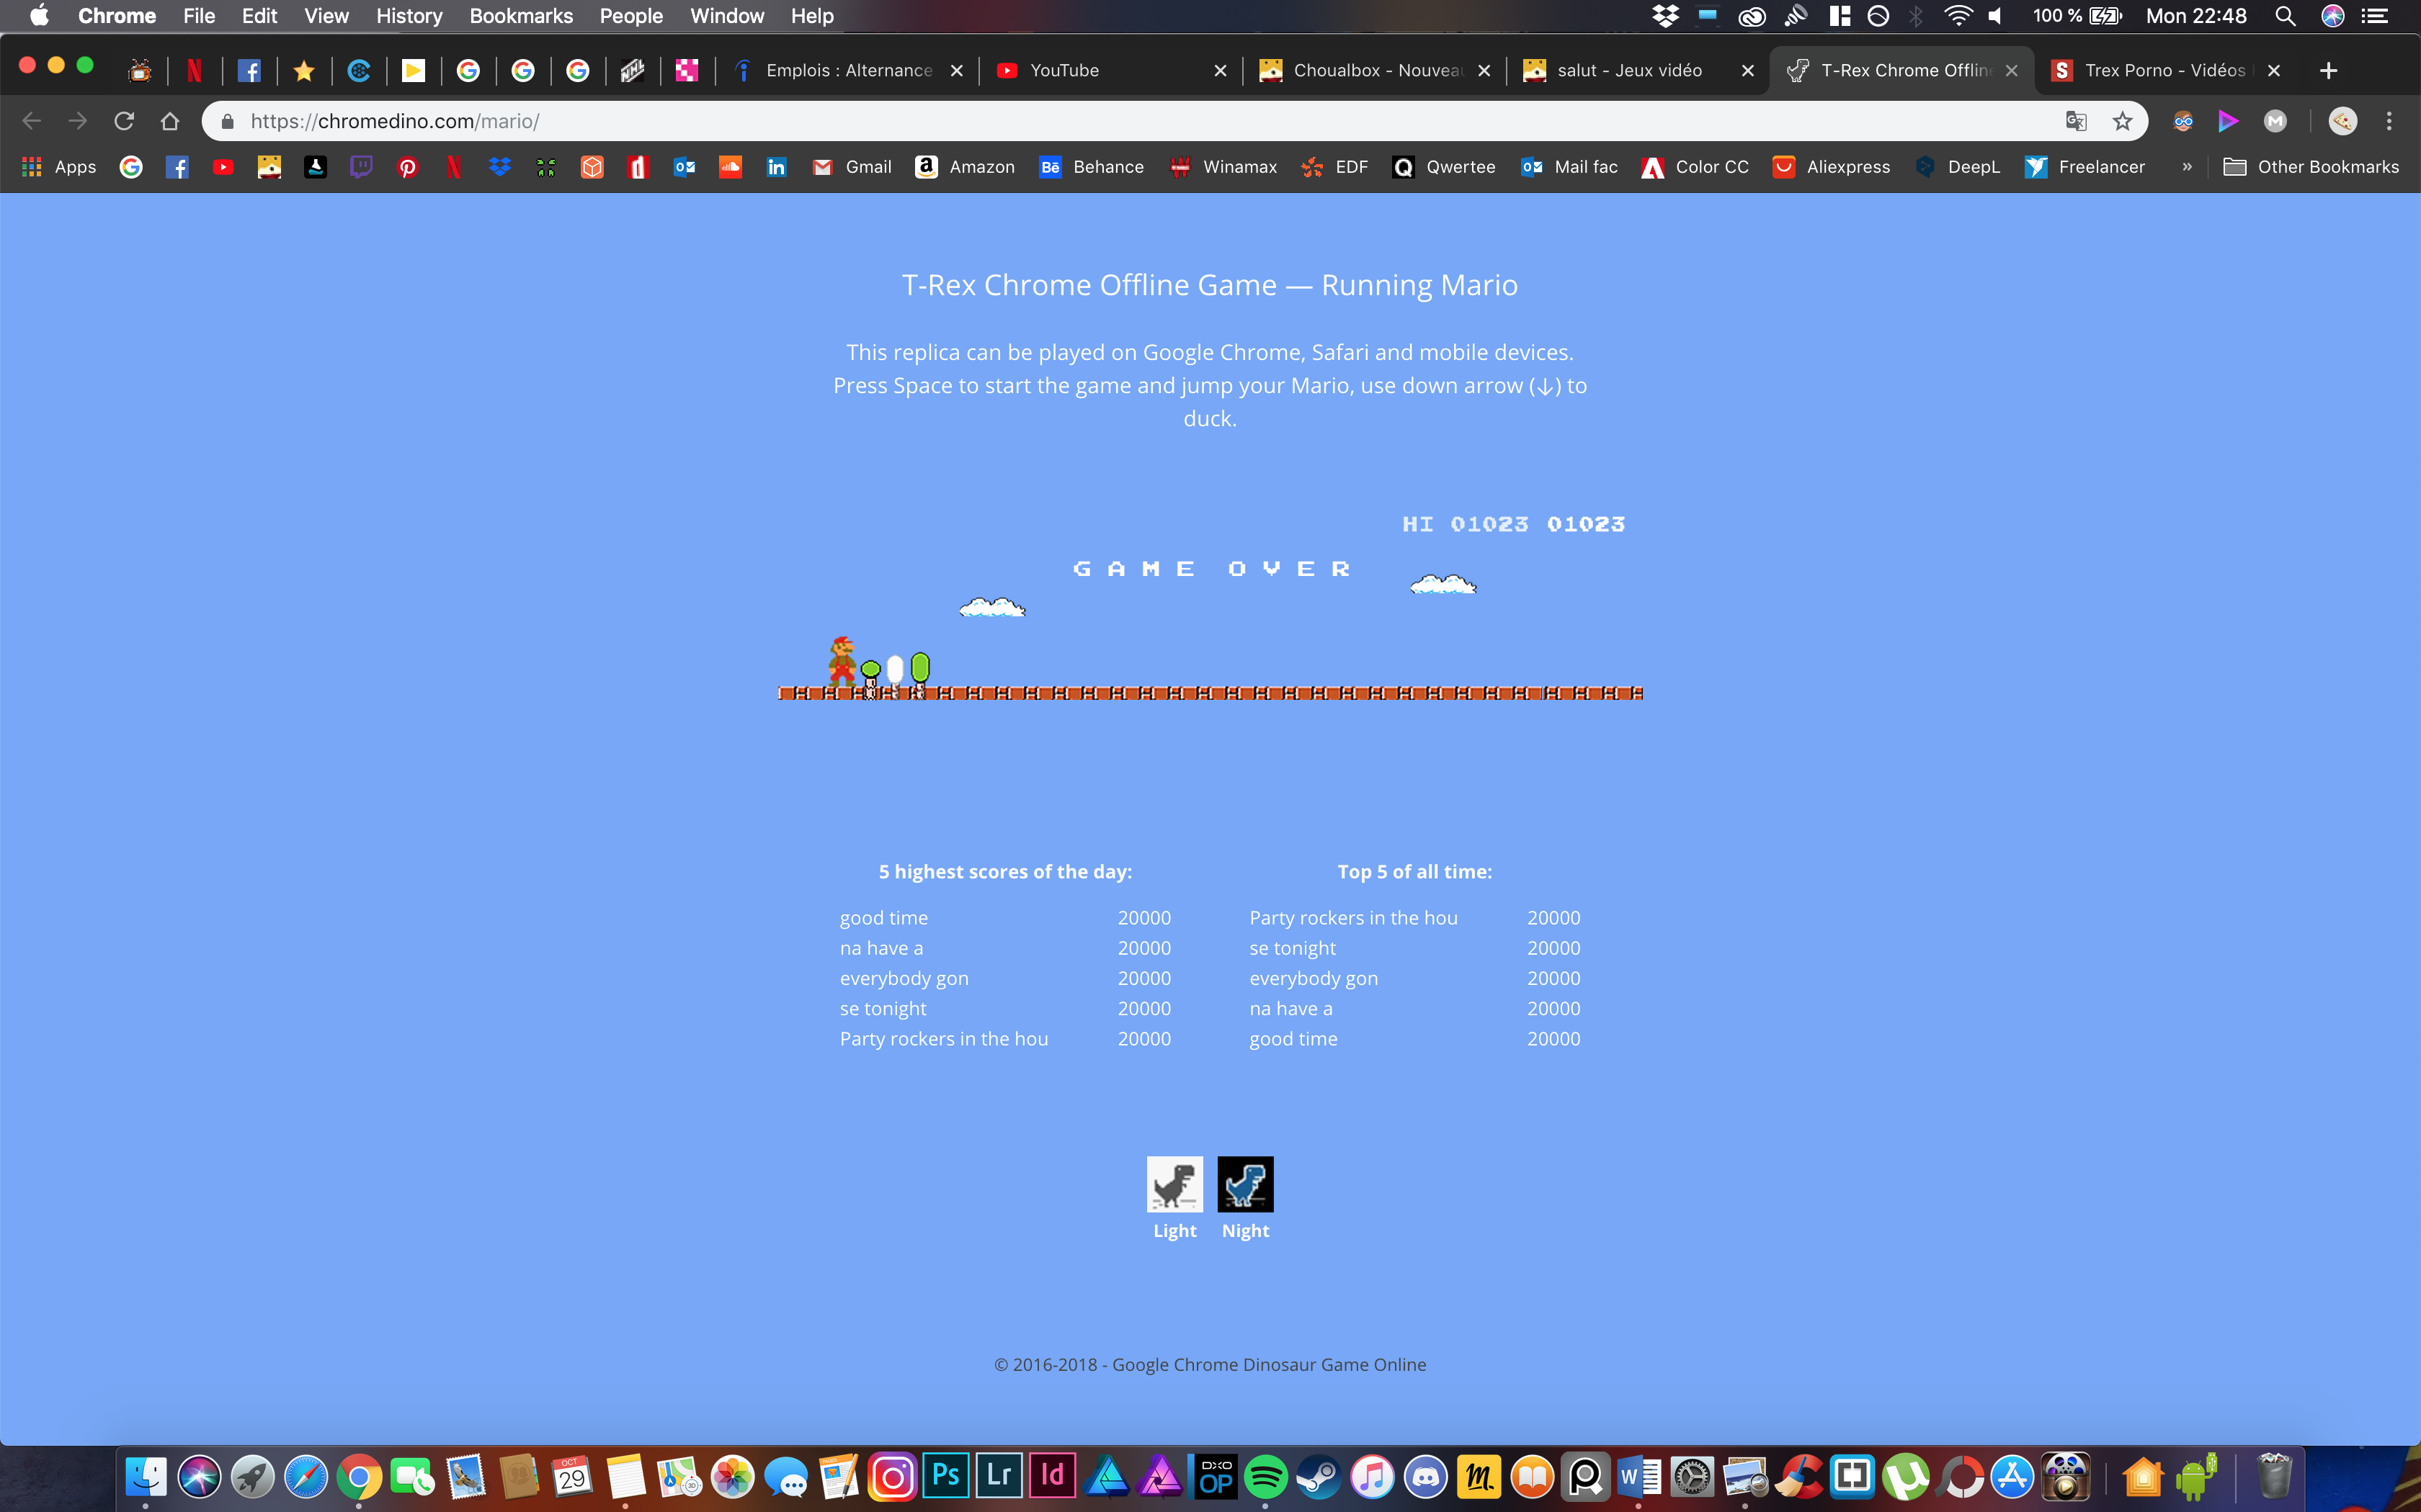Open Spotify from the dock
Viewport: 2421px width, 1512px height.
click(1265, 1476)
